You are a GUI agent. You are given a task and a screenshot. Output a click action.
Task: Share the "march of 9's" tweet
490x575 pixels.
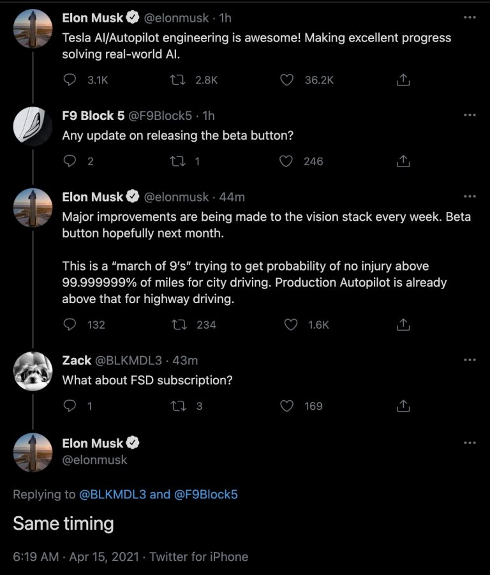[x=403, y=325]
